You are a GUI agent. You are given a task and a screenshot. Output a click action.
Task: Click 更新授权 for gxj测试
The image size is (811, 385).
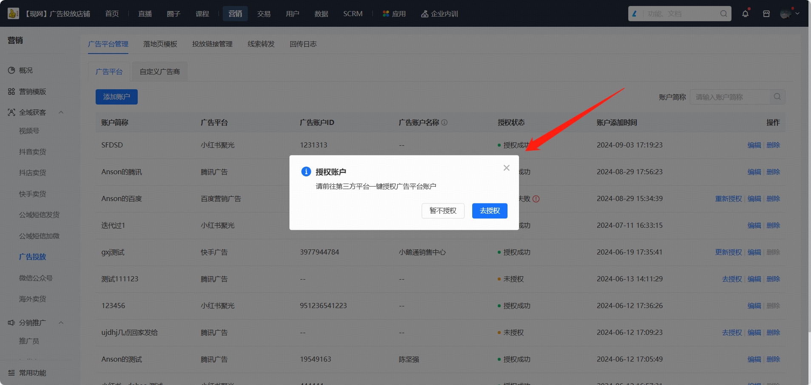point(729,252)
